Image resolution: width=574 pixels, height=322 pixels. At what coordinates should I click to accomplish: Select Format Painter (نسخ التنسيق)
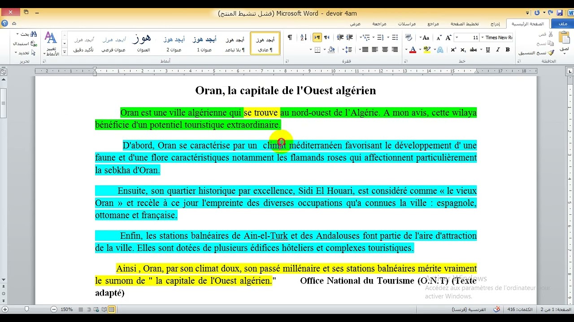click(x=536, y=53)
